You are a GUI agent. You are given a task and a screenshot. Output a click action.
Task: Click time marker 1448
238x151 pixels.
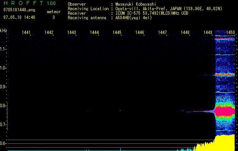185,32
